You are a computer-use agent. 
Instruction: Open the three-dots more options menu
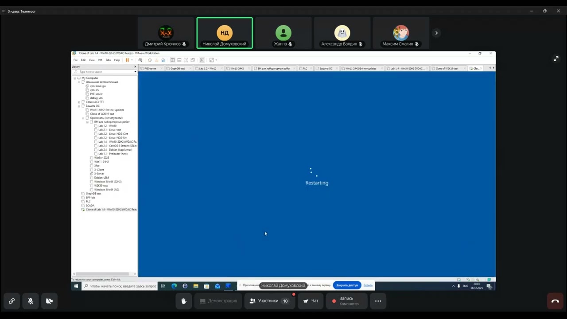tap(378, 301)
